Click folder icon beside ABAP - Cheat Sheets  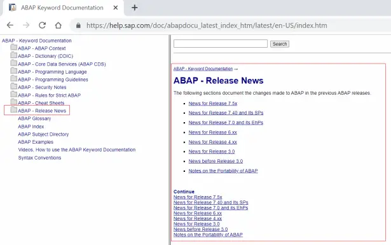[14, 102]
